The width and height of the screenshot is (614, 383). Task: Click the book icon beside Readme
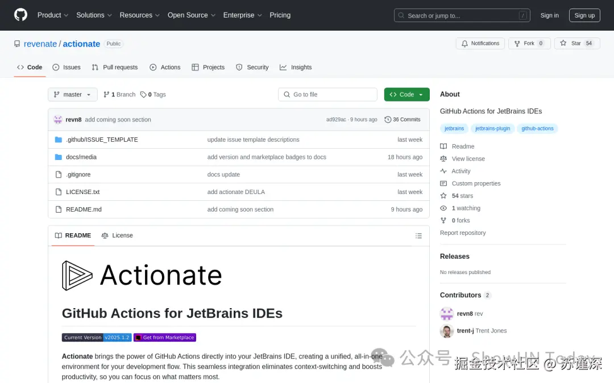click(x=443, y=146)
